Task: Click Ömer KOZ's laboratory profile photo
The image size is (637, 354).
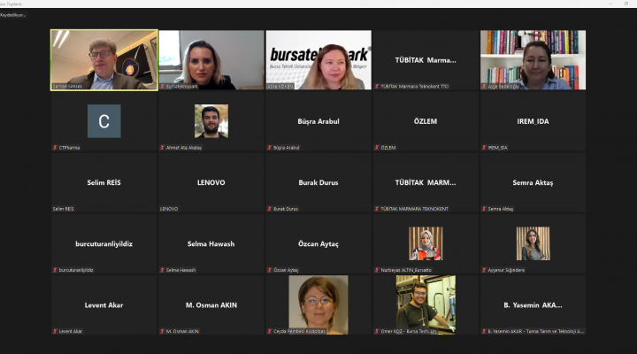Action: click(426, 304)
